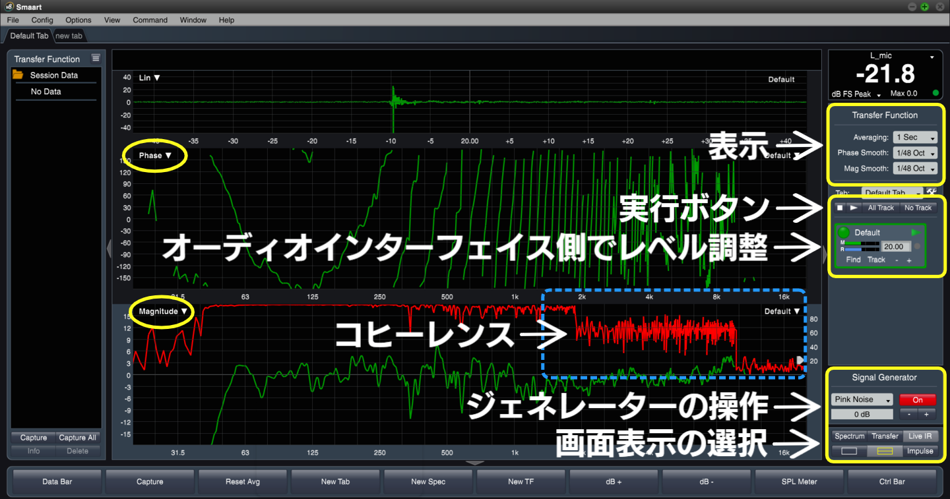This screenshot has height=499, width=950.
Task: Open the Transfer Function panel hamburger menu
Action: (96, 59)
